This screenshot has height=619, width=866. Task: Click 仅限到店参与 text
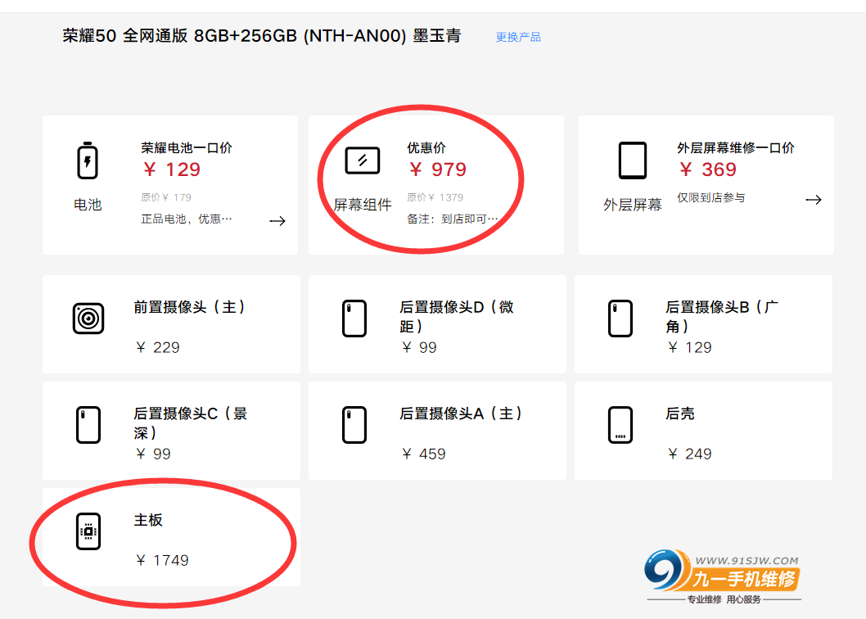(x=711, y=197)
